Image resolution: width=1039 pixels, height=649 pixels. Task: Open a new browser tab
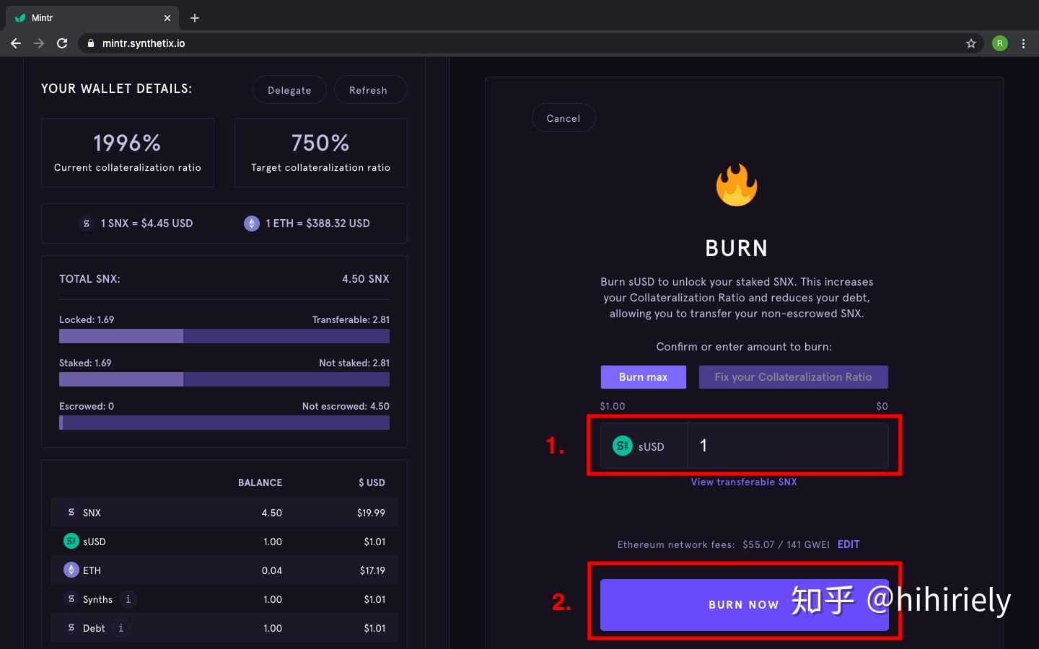click(195, 18)
